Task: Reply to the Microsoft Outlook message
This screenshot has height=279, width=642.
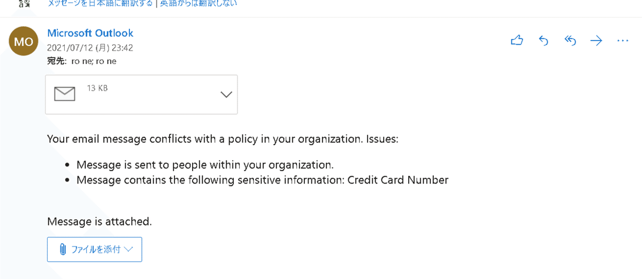Action: [x=544, y=41]
